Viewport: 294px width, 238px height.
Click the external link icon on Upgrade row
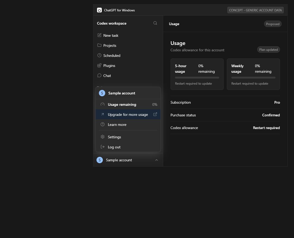[x=155, y=115]
